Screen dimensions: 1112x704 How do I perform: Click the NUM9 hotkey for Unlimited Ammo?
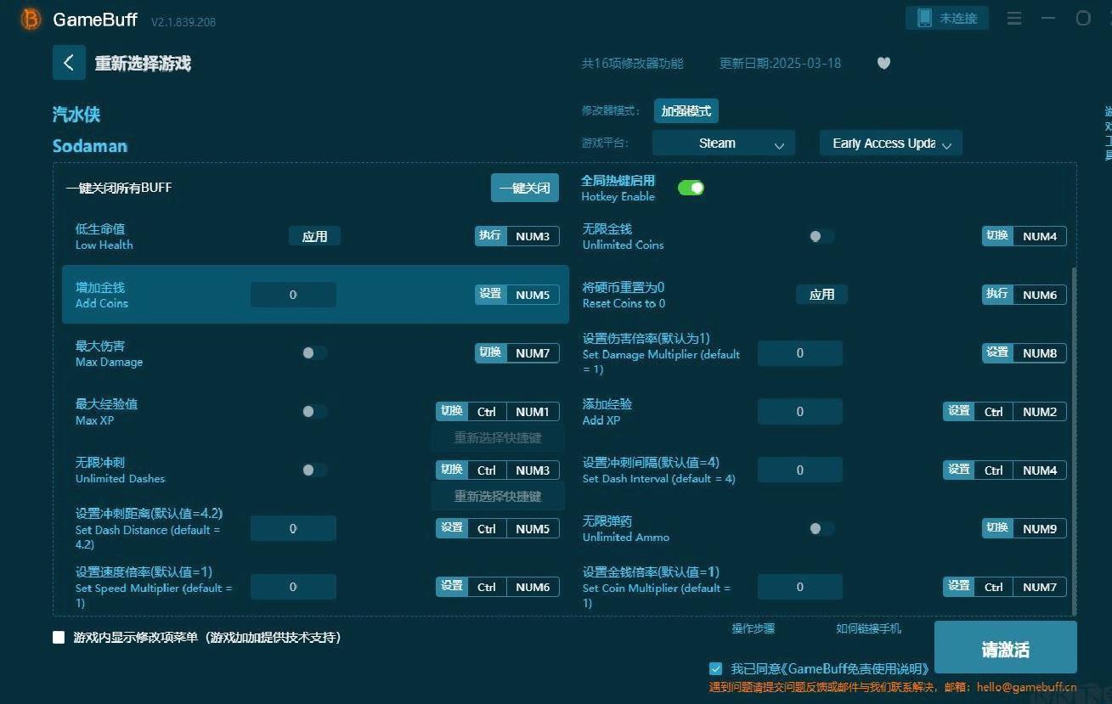click(x=1040, y=529)
